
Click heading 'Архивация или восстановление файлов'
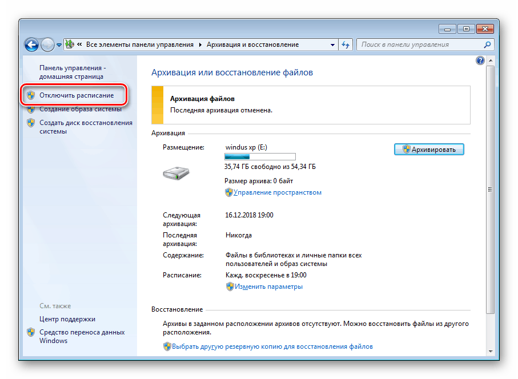tap(232, 72)
